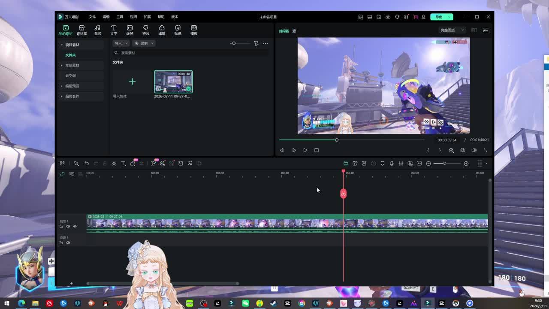
Task: Open the 导入 import dropdown
Action: pos(121,43)
